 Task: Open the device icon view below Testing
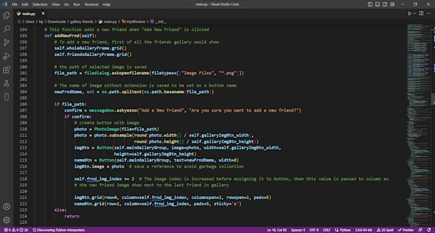pyautogui.click(x=6, y=96)
